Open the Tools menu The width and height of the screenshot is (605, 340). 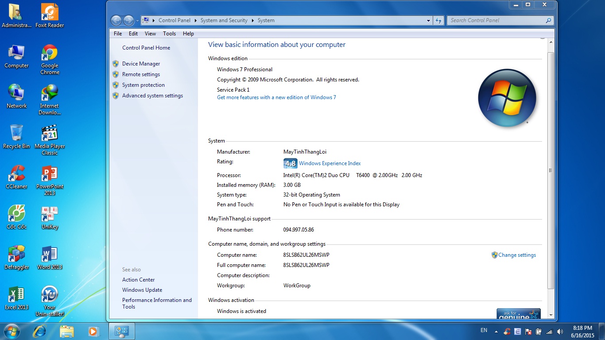[x=169, y=33]
